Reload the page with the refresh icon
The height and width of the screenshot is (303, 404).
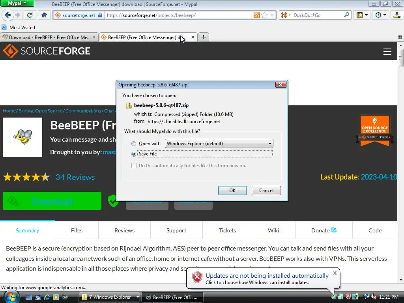(30, 15)
